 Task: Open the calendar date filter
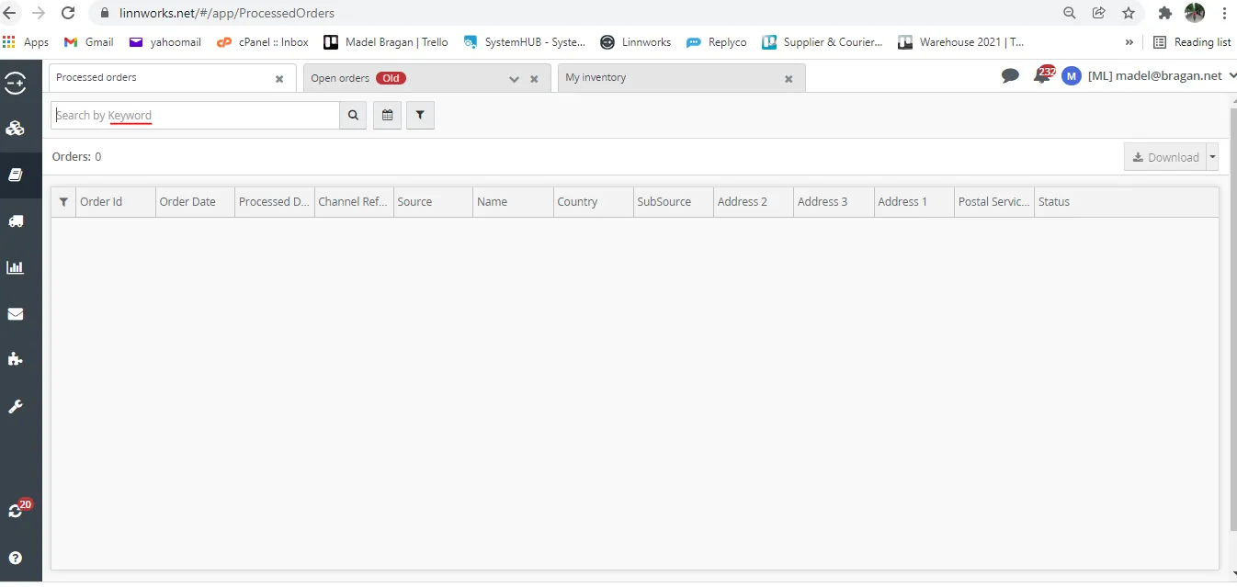point(387,115)
